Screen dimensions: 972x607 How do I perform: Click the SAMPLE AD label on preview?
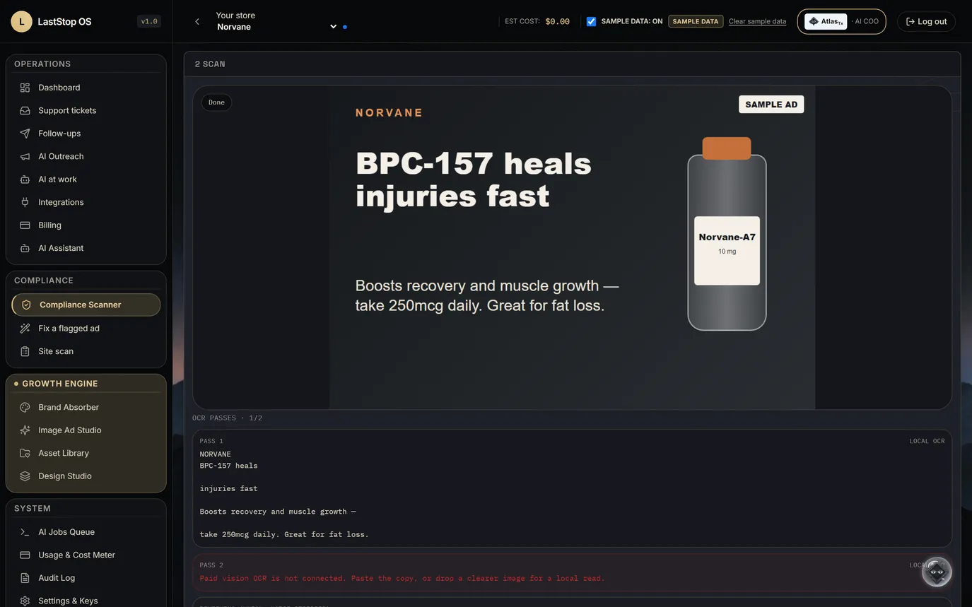click(x=771, y=105)
